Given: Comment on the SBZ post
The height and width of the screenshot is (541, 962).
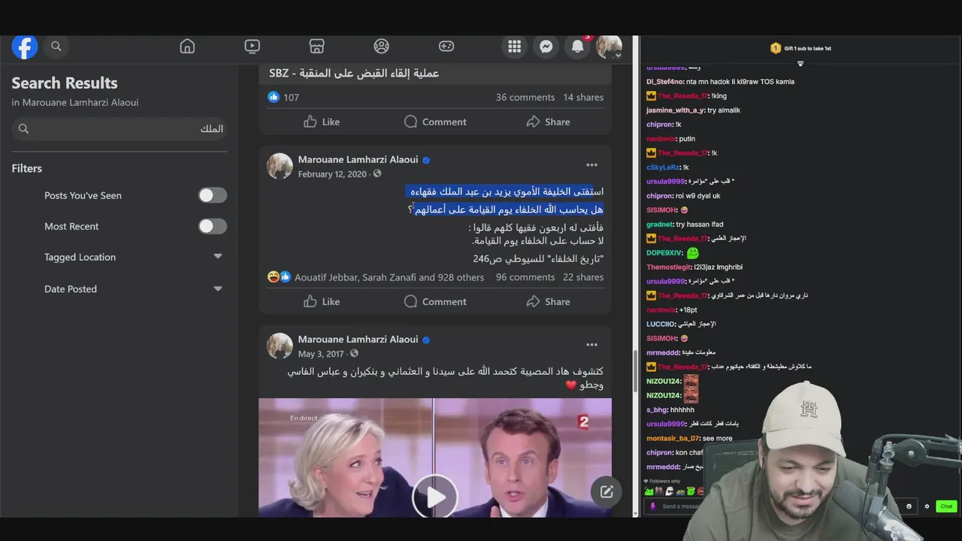Looking at the screenshot, I should [435, 122].
